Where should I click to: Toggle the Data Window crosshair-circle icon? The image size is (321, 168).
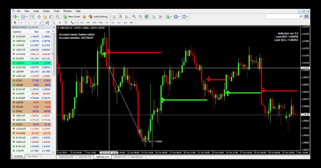click(x=39, y=17)
